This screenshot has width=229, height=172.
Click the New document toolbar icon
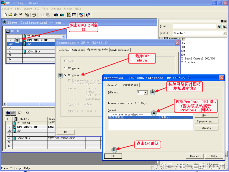[5, 15]
